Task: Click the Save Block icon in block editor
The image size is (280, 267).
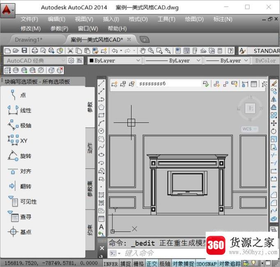Action: (x=123, y=84)
